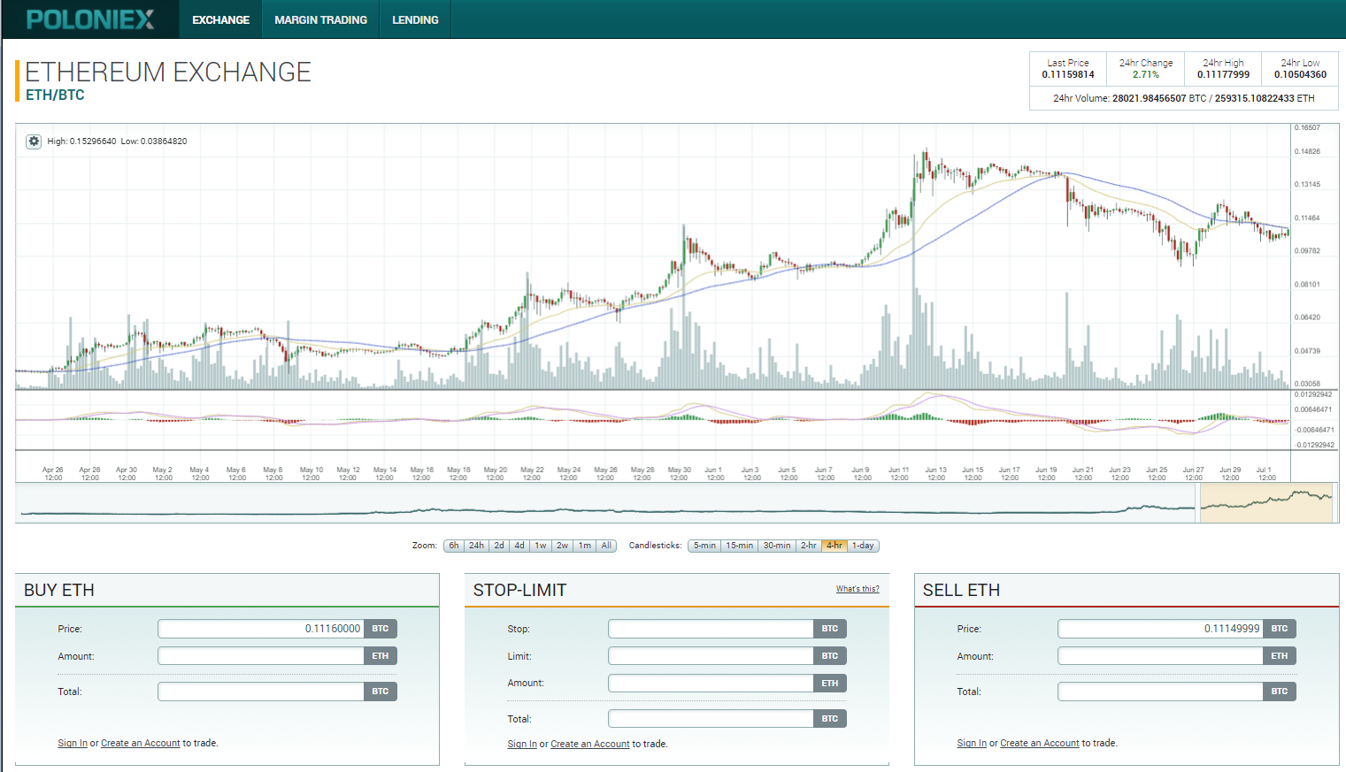This screenshot has width=1346, height=772.
Task: Click Sign In under Sell ETH
Action: coord(972,744)
